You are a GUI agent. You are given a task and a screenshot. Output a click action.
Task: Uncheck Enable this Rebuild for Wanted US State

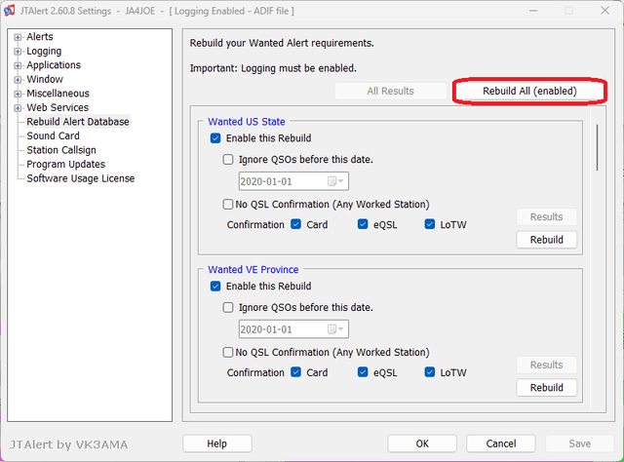coord(215,138)
